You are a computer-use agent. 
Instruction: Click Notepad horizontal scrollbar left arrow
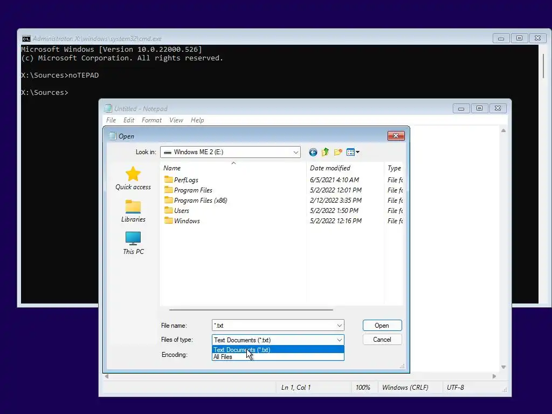(x=107, y=376)
